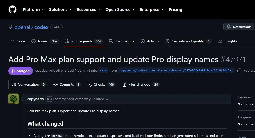Image resolution: width=255 pixels, height=138 pixels.
Task: Click the Security shield icon
Action: tap(168, 41)
